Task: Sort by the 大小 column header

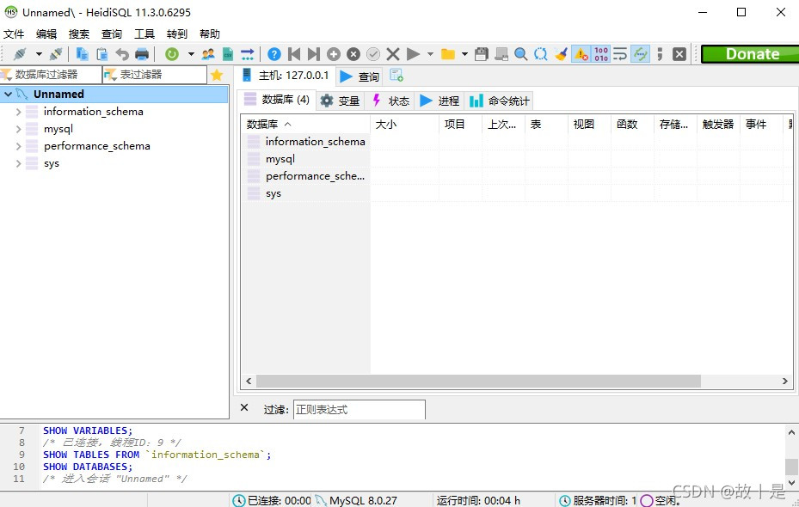Action: pos(404,125)
